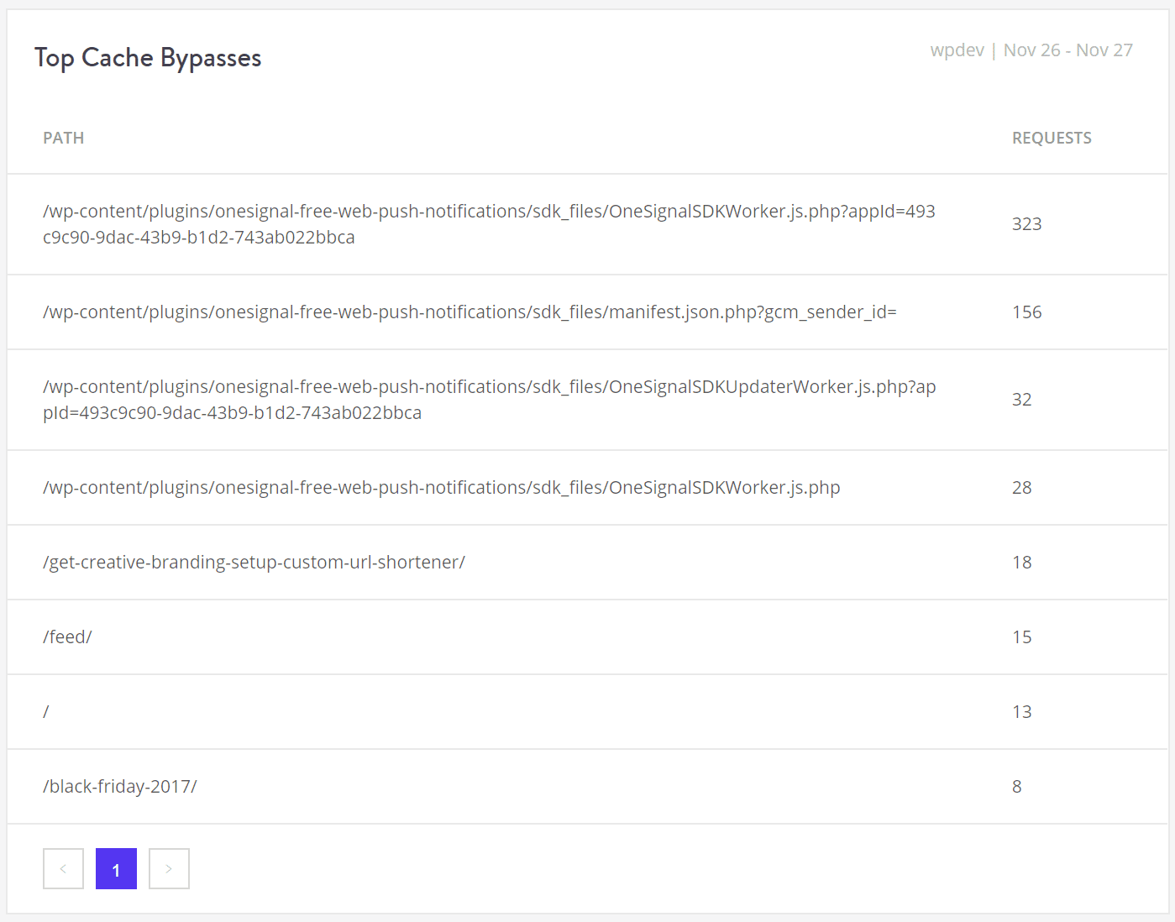Viewport: 1175px width, 922px height.
Task: Open the manifest.json.php gcm_sender_id path
Action: (469, 312)
